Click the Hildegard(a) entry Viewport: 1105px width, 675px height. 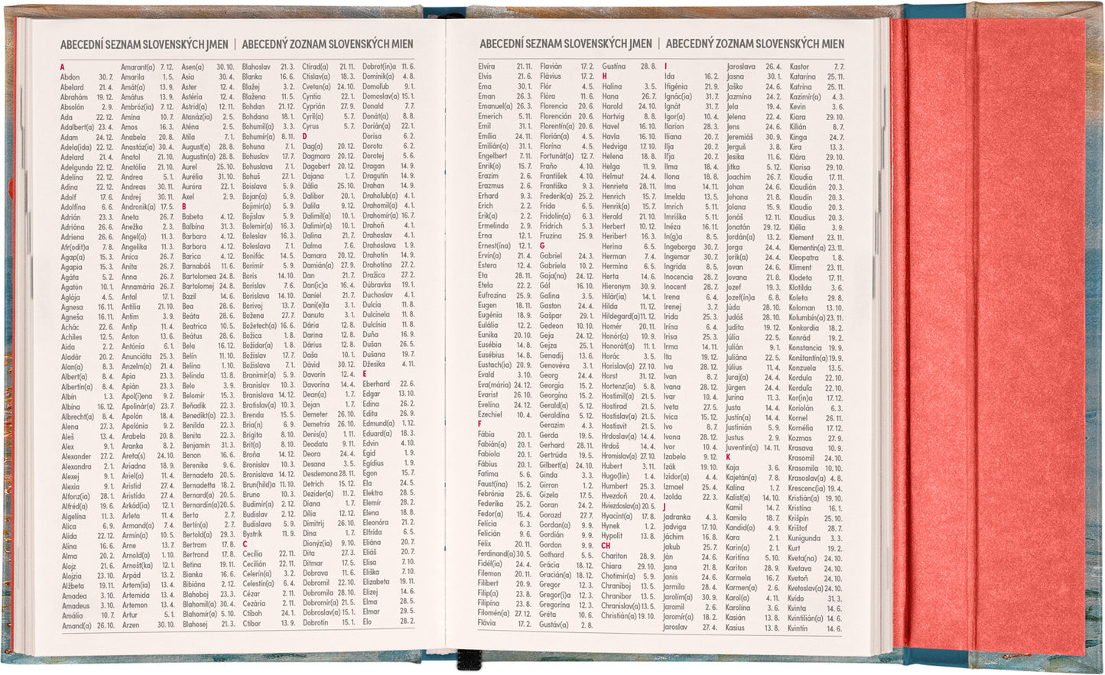pyautogui.click(x=621, y=316)
